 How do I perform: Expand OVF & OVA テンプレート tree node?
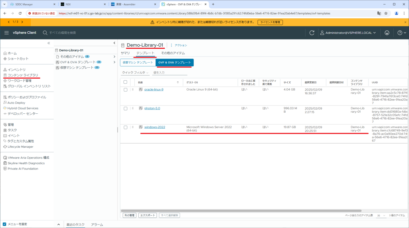115,62
